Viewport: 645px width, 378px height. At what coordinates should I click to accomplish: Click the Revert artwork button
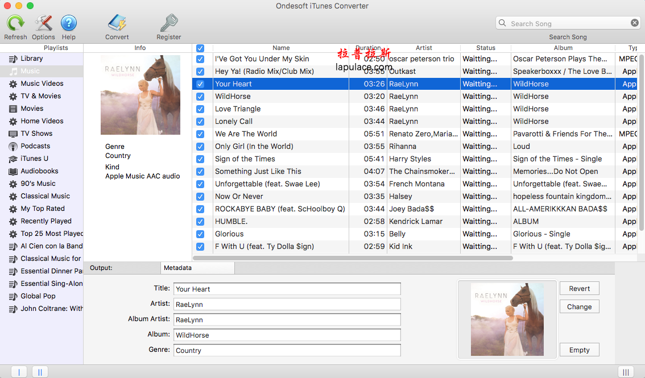579,288
